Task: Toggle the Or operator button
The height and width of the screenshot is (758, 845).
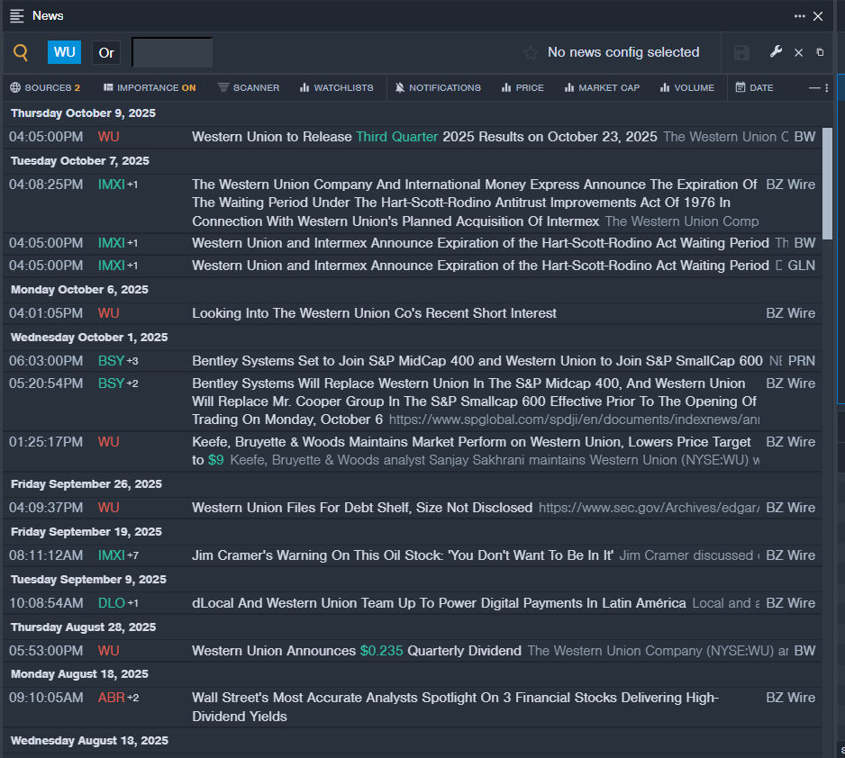Action: click(106, 53)
